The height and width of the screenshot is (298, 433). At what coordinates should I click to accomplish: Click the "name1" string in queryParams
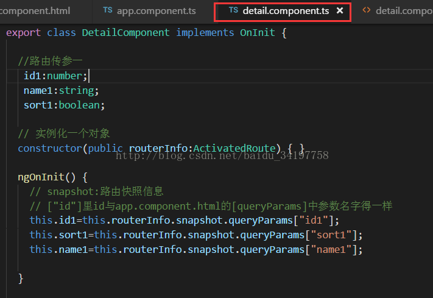pos(331,250)
